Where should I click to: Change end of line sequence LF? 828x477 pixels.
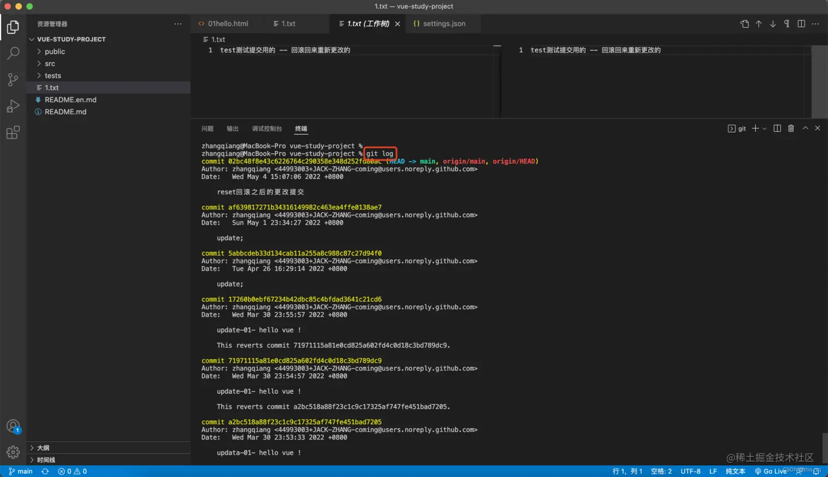tap(713, 472)
